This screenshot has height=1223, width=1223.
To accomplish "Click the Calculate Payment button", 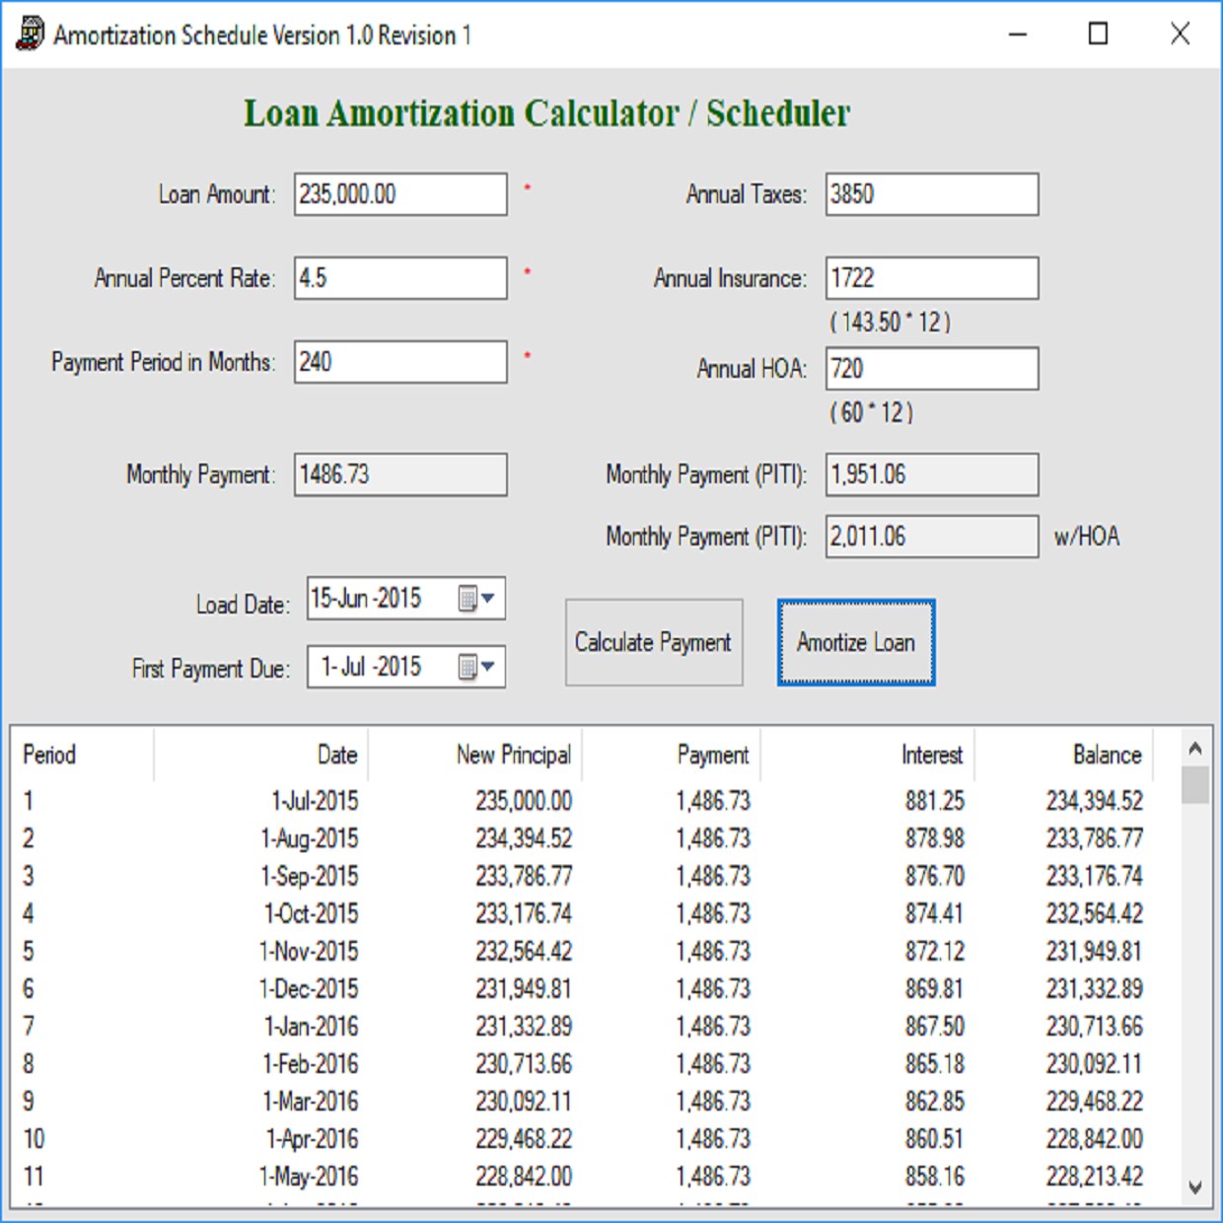I will pyautogui.click(x=653, y=642).
